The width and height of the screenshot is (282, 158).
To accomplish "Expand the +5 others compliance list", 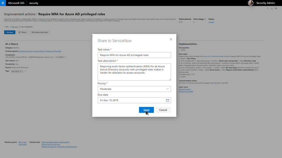I will tap(60, 57).
